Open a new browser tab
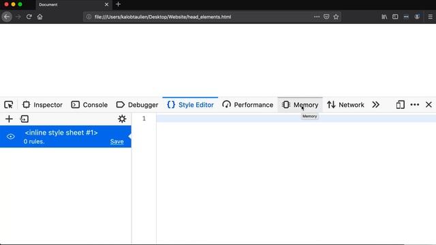The height and width of the screenshot is (245, 436). (118, 4)
